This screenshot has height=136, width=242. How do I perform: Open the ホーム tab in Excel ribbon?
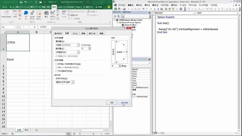(12, 7)
